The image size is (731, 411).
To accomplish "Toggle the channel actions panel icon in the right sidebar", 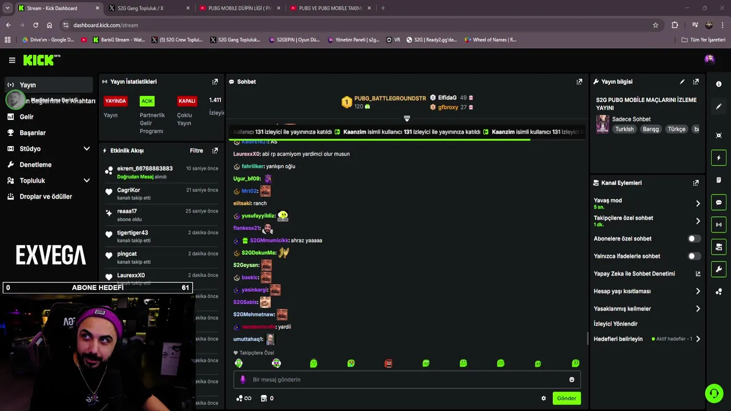I will [x=718, y=247].
